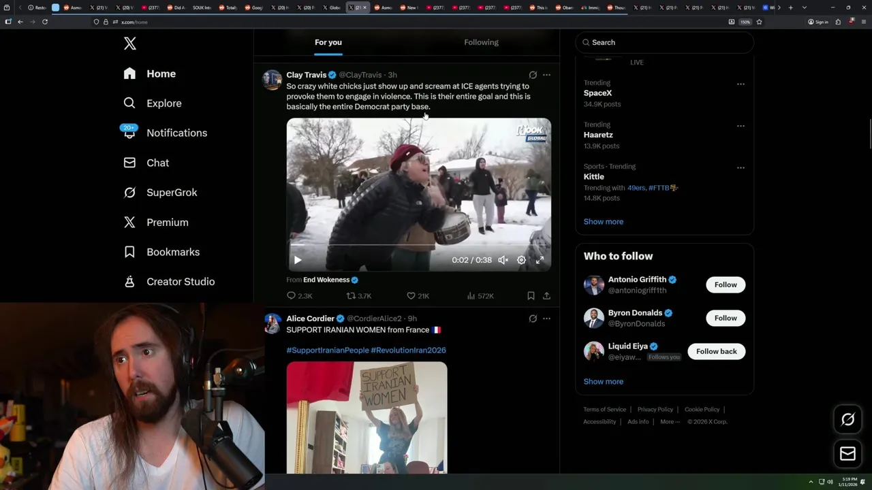Click Grok icon on Clay Travis post
Screen dimensions: 872x490
[533, 75]
